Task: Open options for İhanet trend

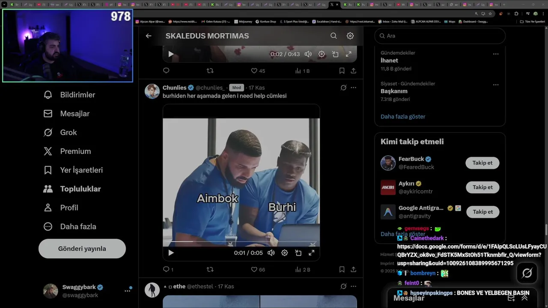Action: point(496,54)
